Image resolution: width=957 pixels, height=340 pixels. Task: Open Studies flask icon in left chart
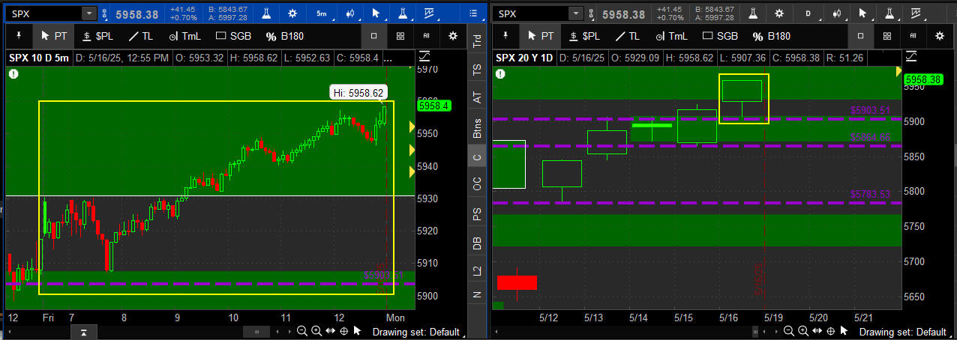point(265,13)
